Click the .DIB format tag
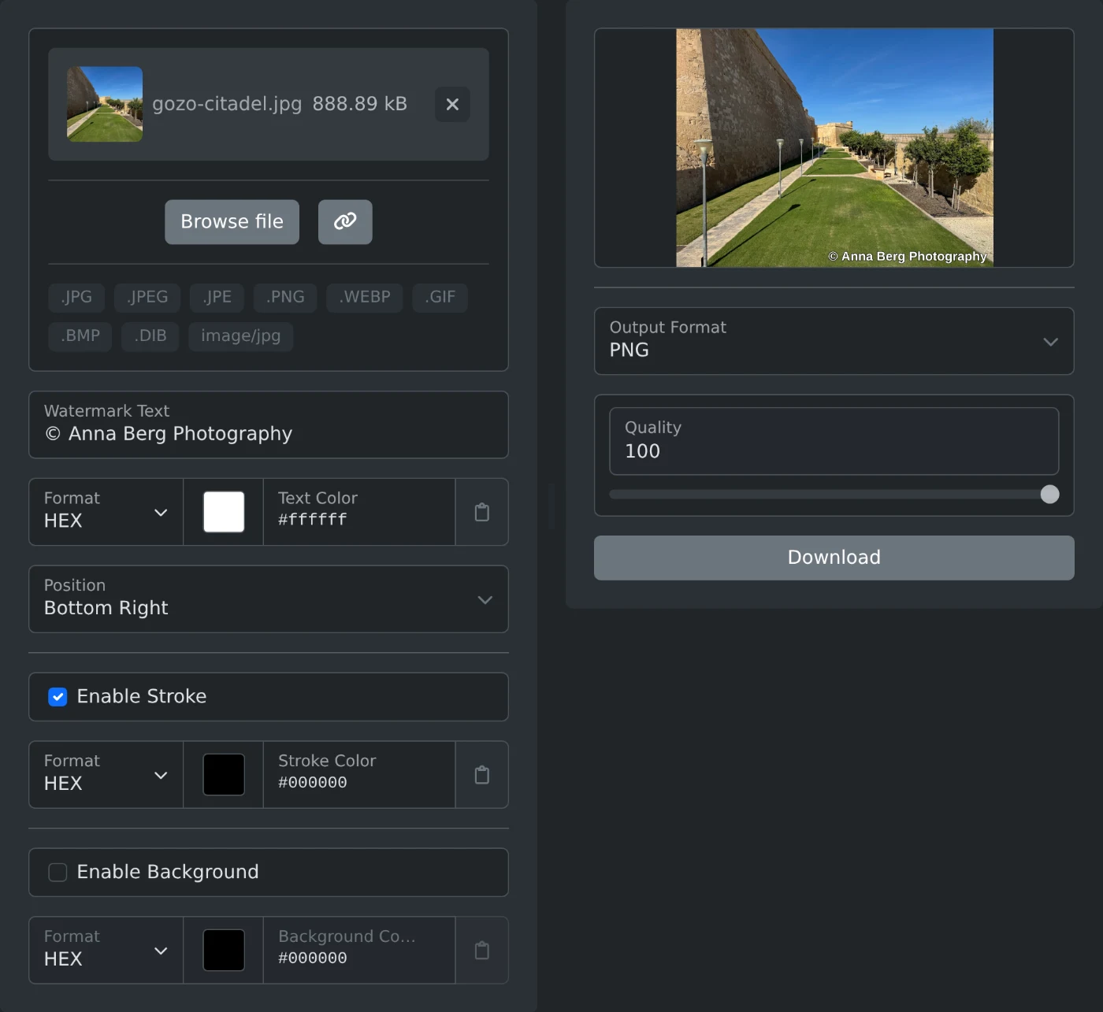The width and height of the screenshot is (1103, 1012). coord(150,336)
